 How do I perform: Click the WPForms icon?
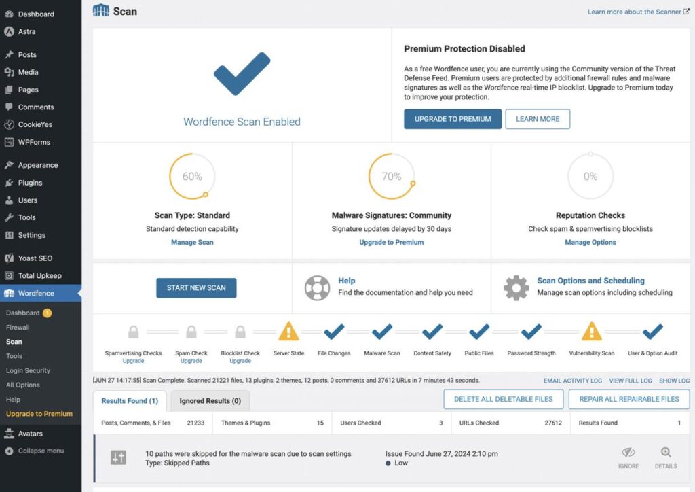pos(9,142)
